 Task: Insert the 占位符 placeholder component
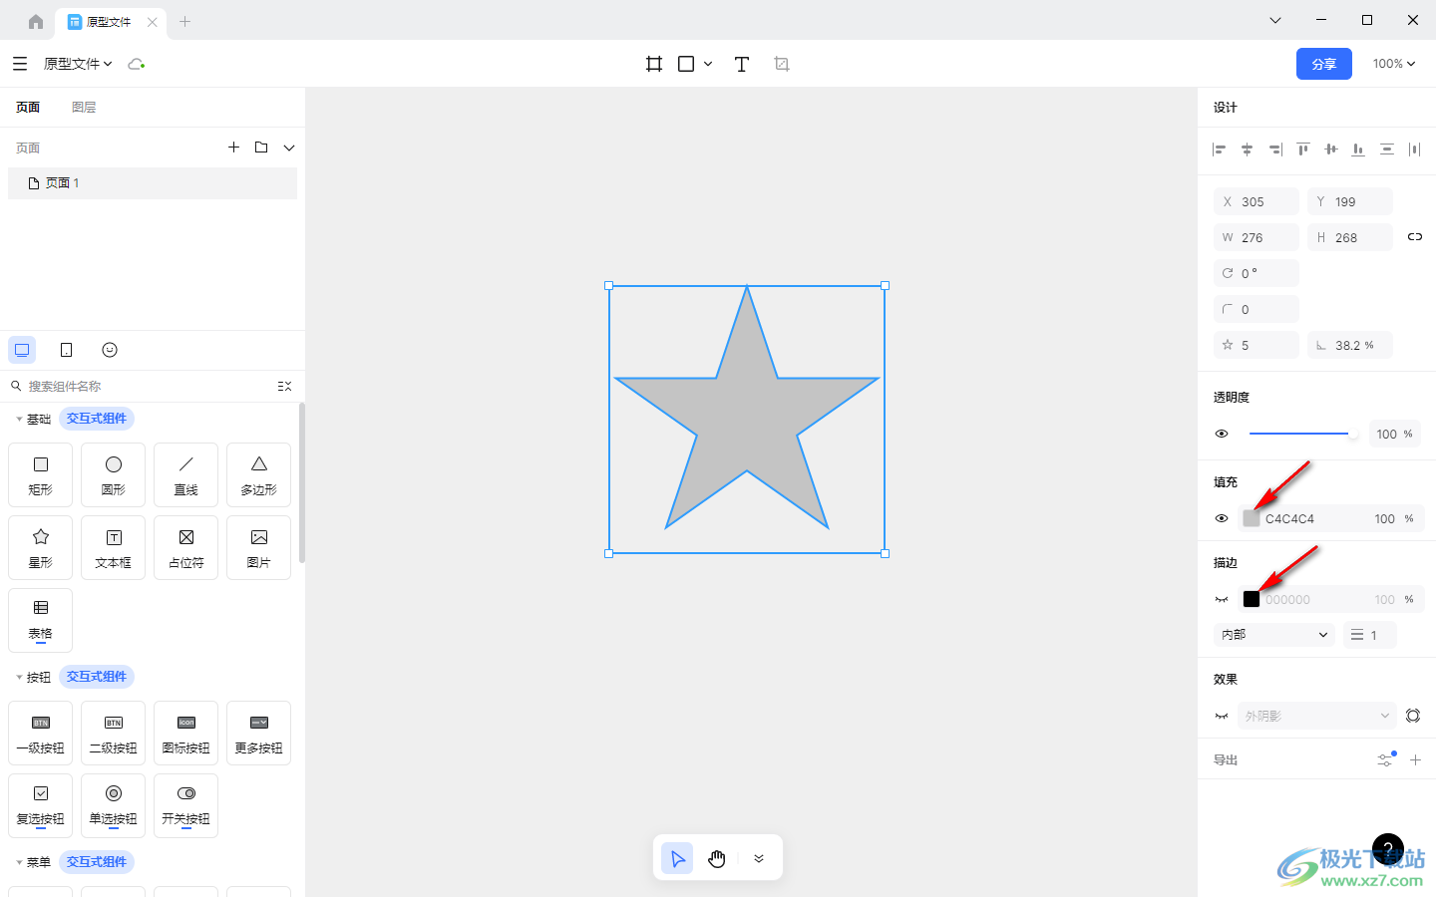(x=186, y=547)
